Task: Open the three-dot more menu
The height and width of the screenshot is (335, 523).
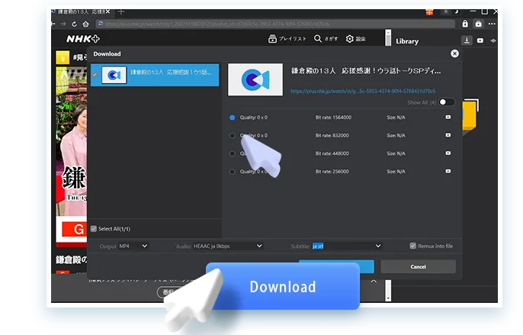Action: click(x=492, y=24)
